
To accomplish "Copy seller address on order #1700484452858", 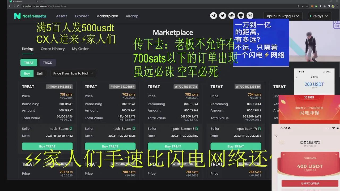I will point(71,129).
